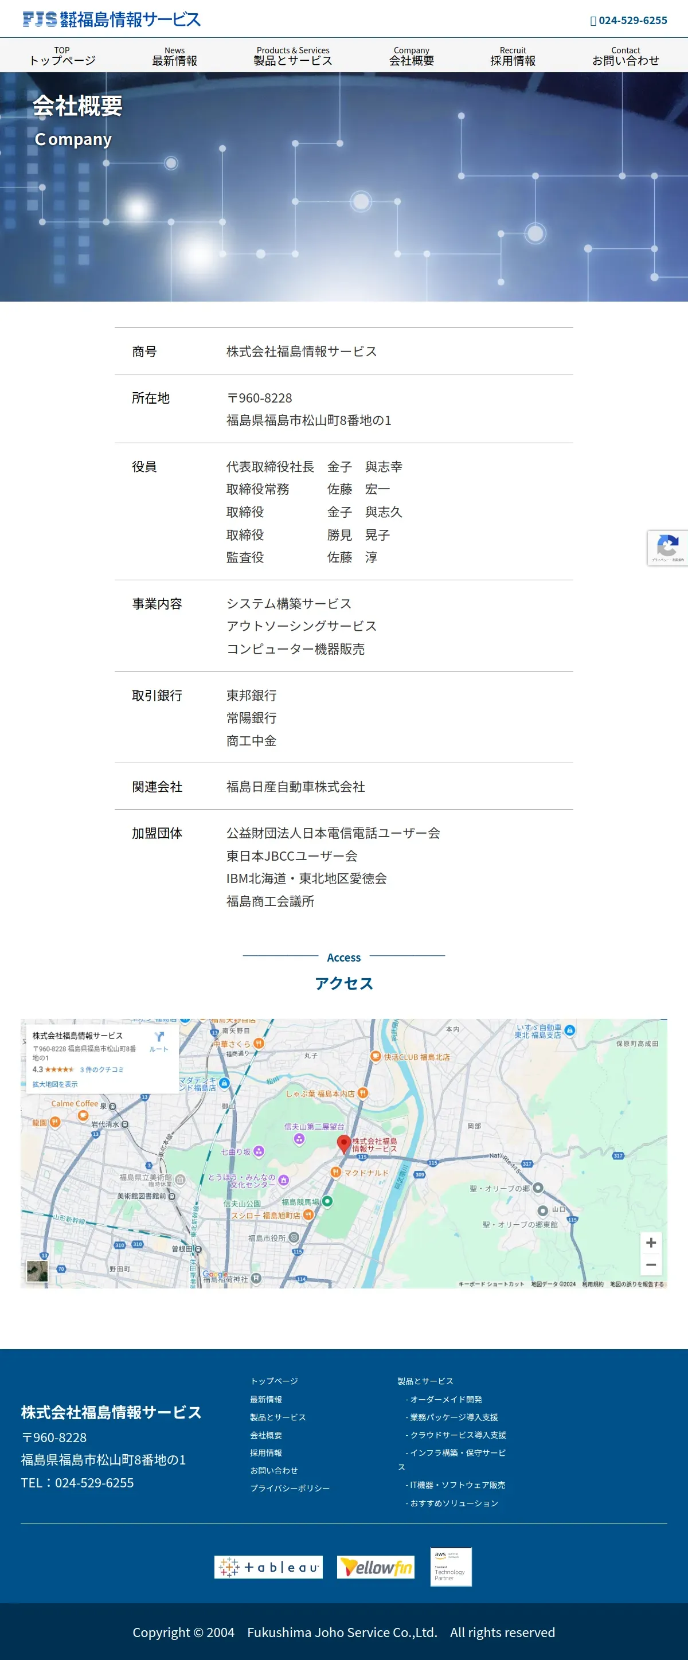Open the map 利用規約 link
Image resolution: width=688 pixels, height=1660 pixels.
(x=593, y=1284)
